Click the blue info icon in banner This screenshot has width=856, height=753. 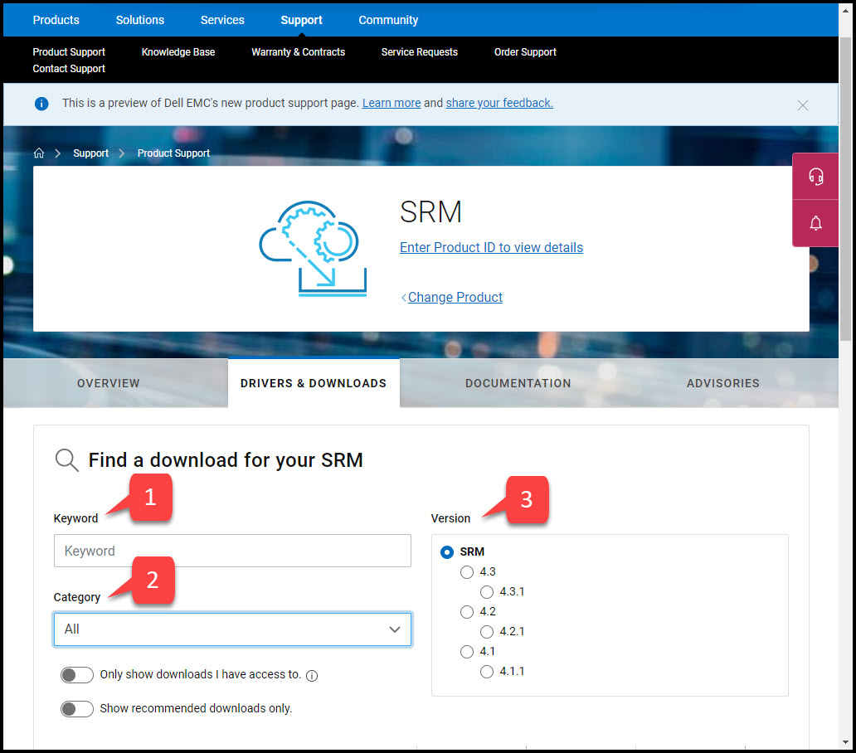pyautogui.click(x=41, y=104)
